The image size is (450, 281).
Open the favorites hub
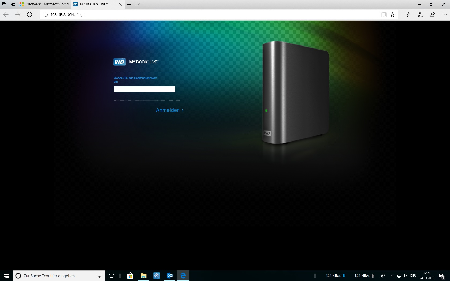coord(409,15)
